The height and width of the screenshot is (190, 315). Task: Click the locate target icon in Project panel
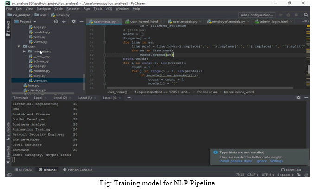(56, 21)
